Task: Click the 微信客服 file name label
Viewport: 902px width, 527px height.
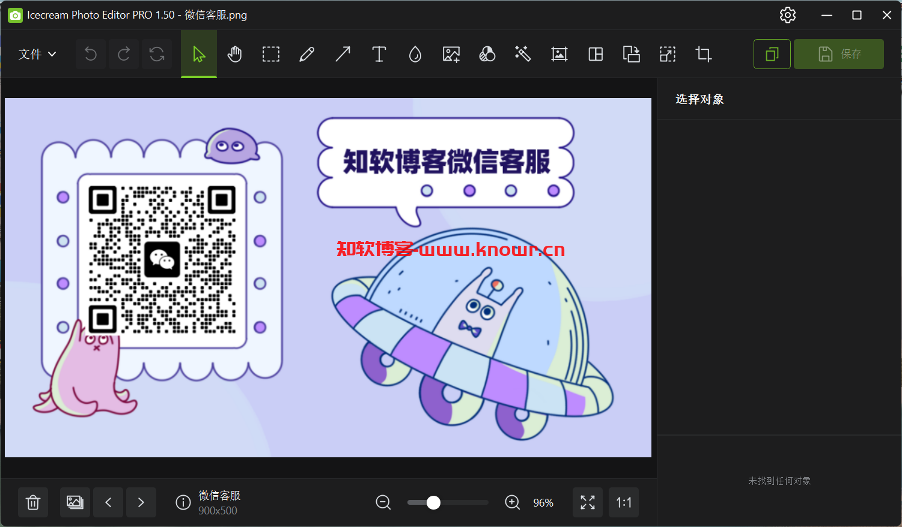Action: [219, 495]
